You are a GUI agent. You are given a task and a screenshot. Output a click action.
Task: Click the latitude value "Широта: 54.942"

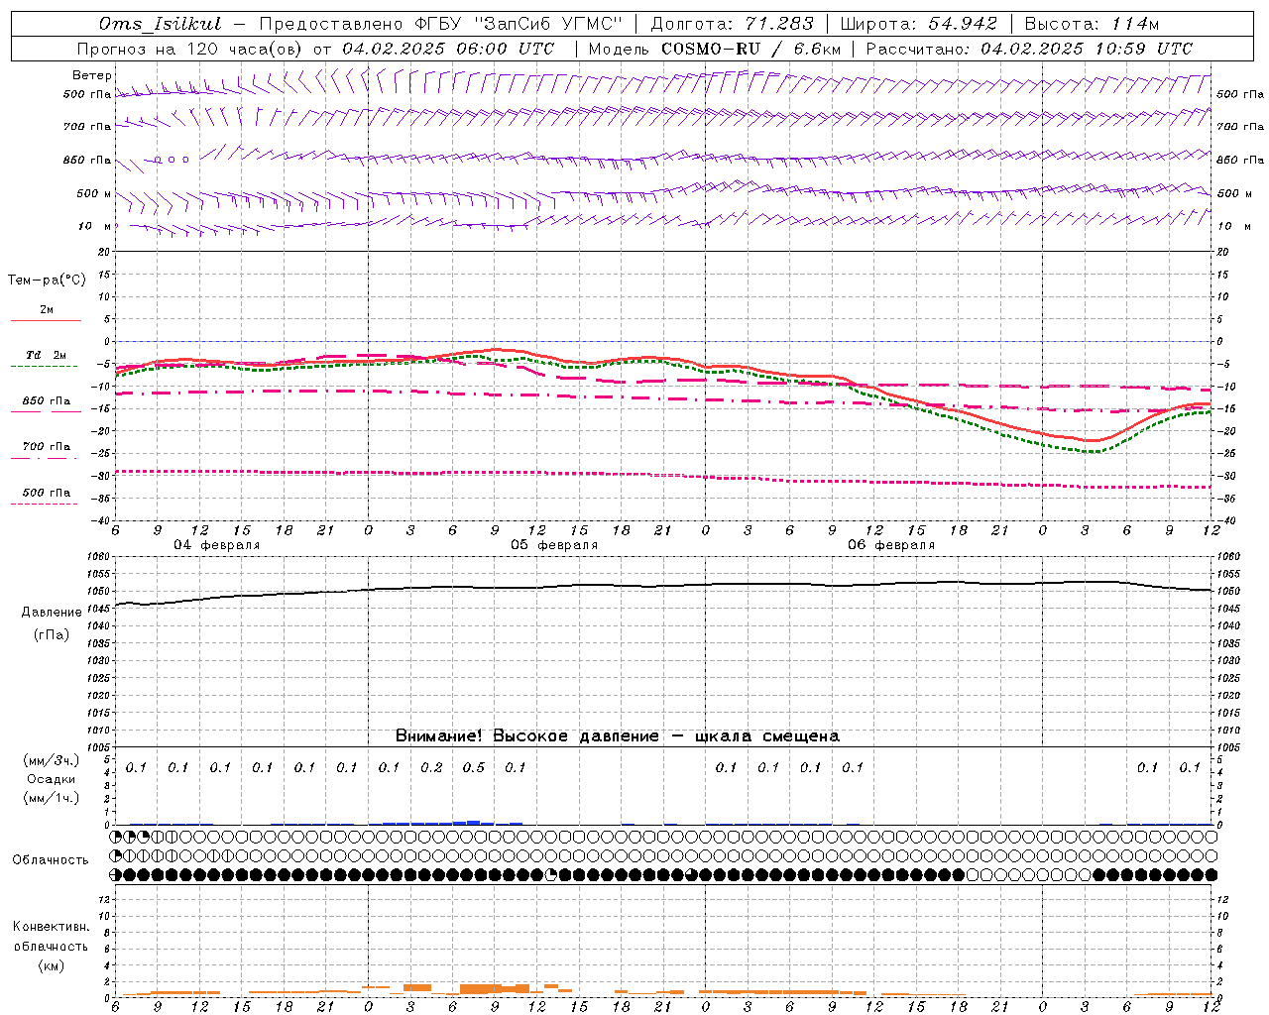(920, 24)
